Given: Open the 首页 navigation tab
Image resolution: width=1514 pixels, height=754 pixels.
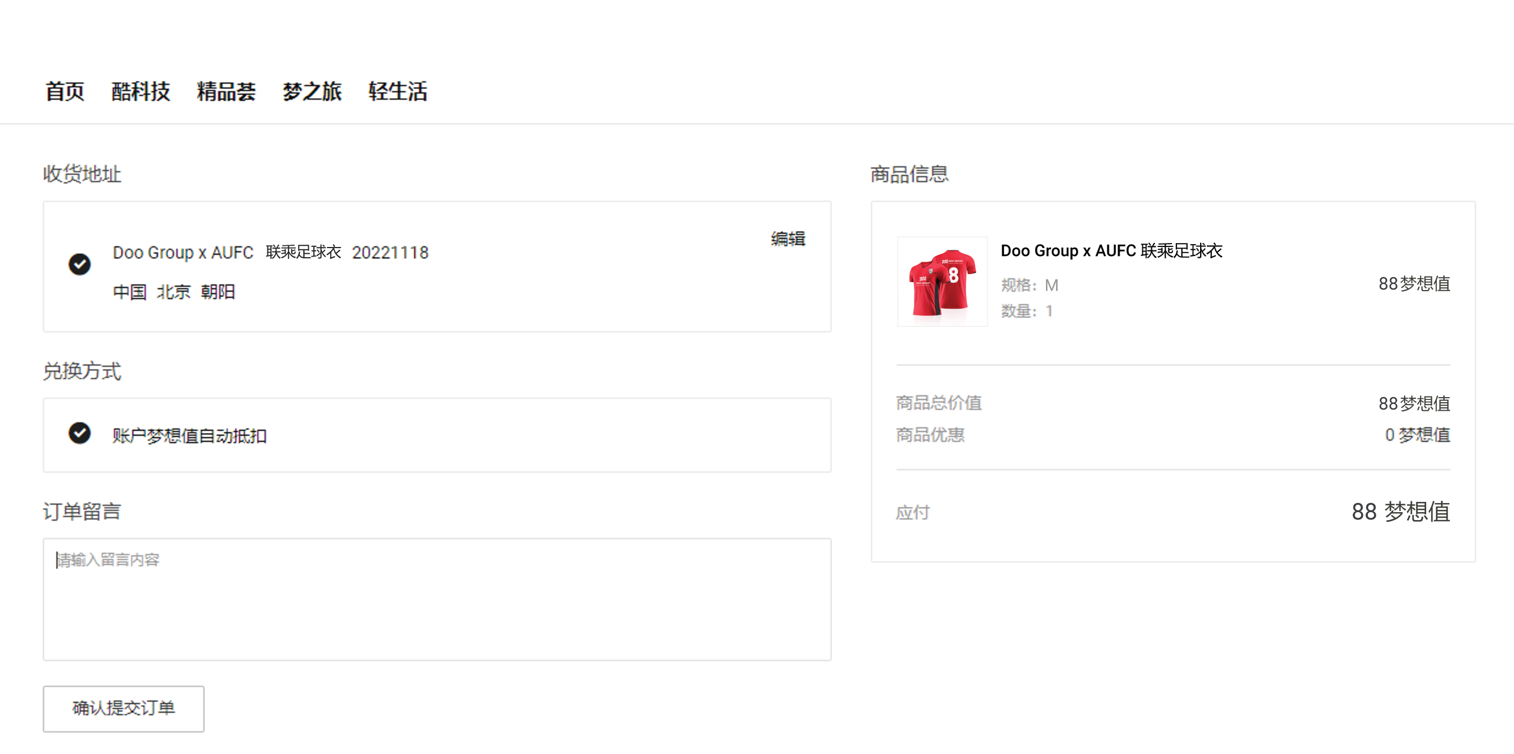Looking at the screenshot, I should click(65, 92).
